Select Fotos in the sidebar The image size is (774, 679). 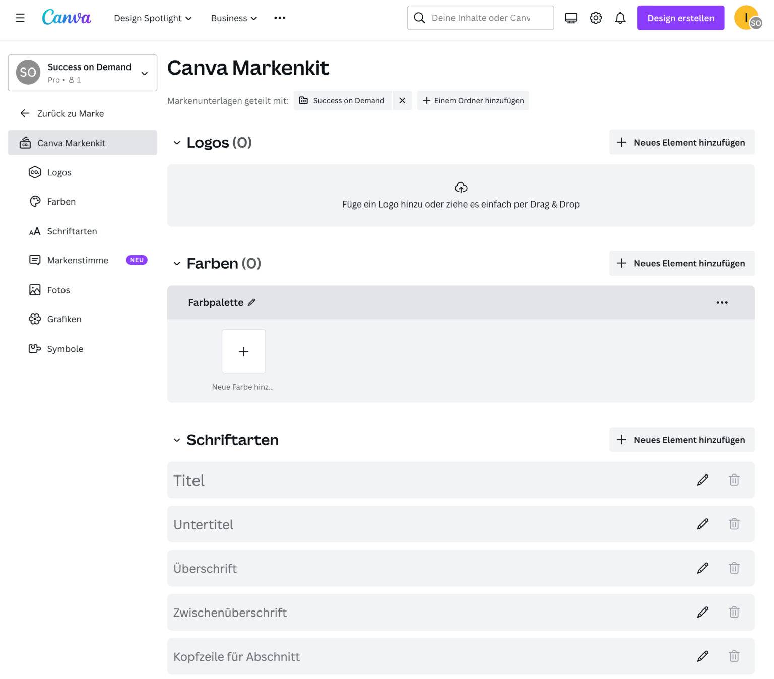(x=58, y=290)
